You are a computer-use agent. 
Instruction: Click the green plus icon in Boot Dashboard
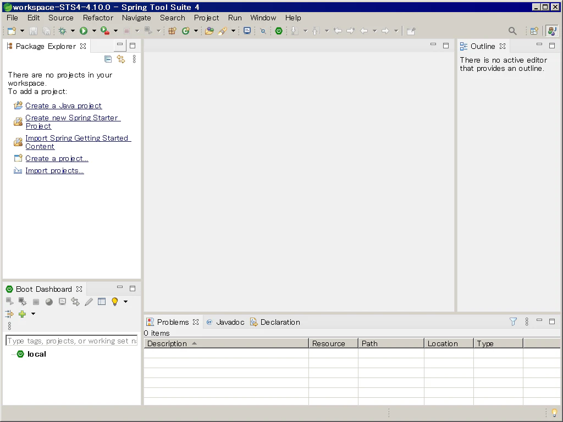22,314
